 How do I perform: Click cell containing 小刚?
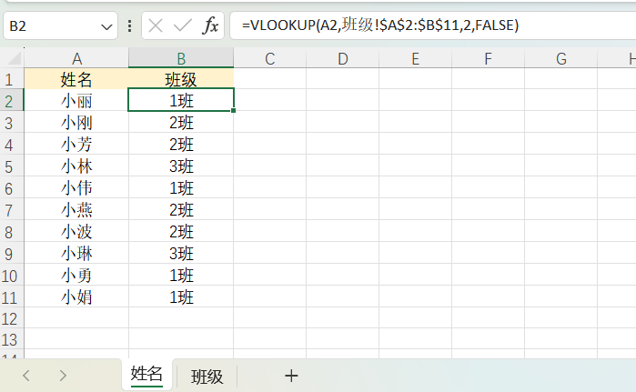click(76, 123)
